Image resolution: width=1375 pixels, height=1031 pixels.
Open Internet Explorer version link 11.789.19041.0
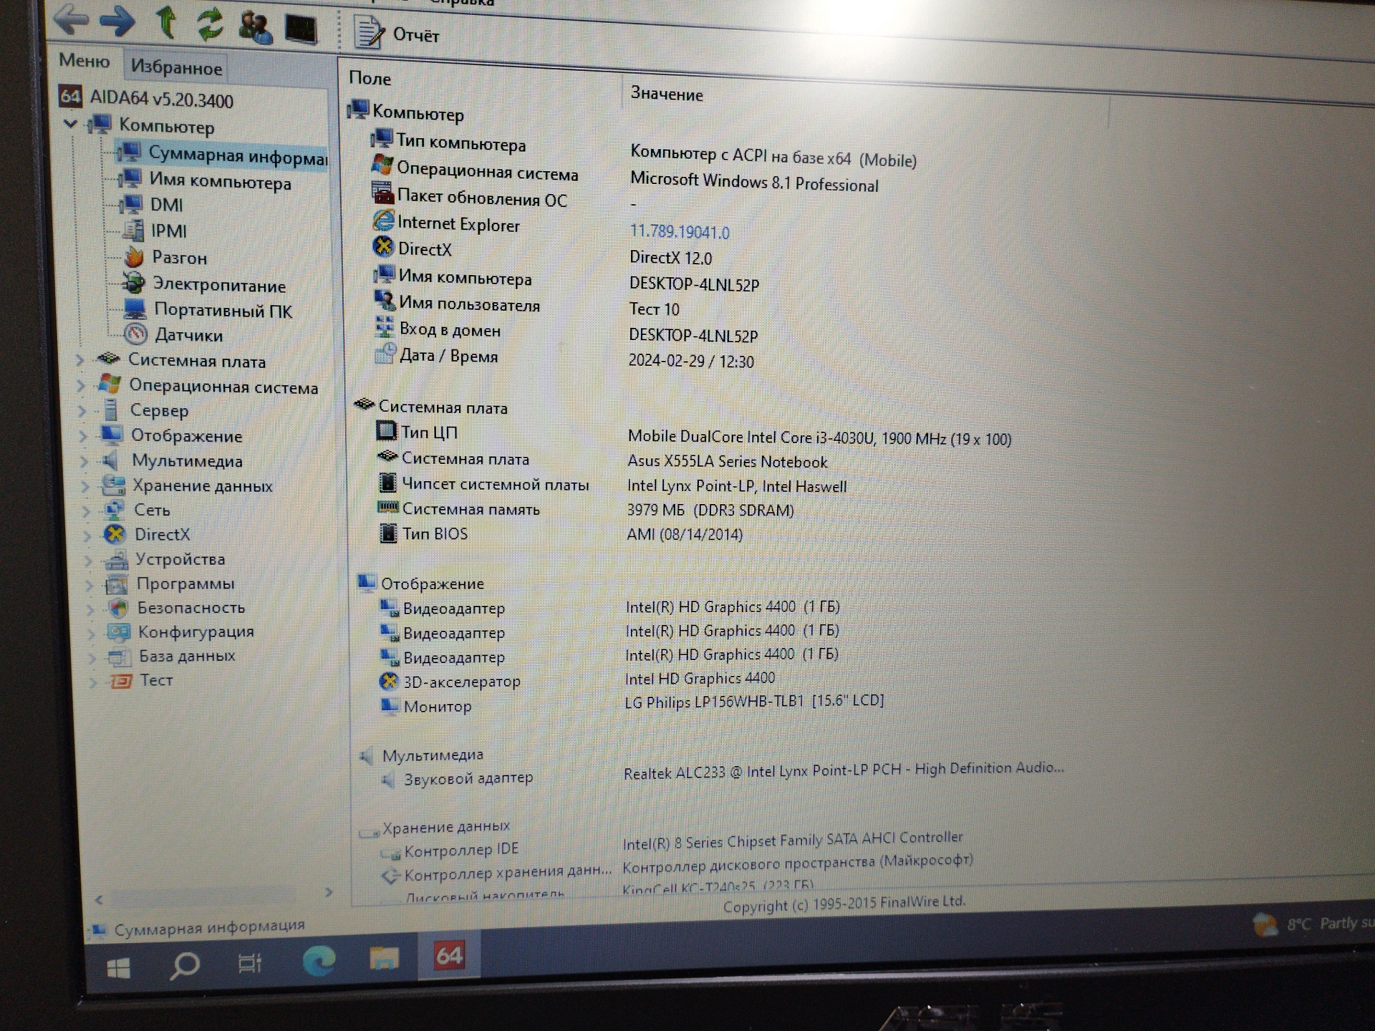[680, 232]
